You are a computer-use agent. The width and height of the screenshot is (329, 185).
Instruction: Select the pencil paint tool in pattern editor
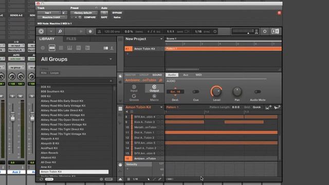coord(160,179)
